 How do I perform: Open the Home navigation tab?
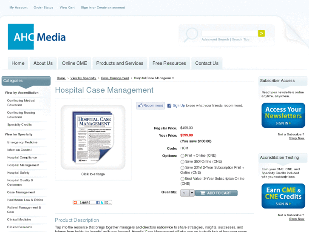pyautogui.click(x=18, y=63)
